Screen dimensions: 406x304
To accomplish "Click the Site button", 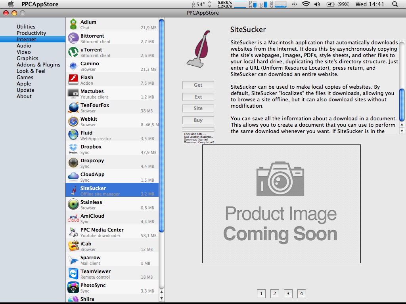I will [x=198, y=108].
